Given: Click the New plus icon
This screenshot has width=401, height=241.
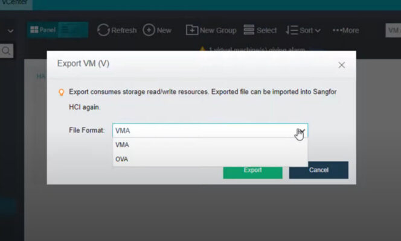Looking at the screenshot, I should coord(149,30).
